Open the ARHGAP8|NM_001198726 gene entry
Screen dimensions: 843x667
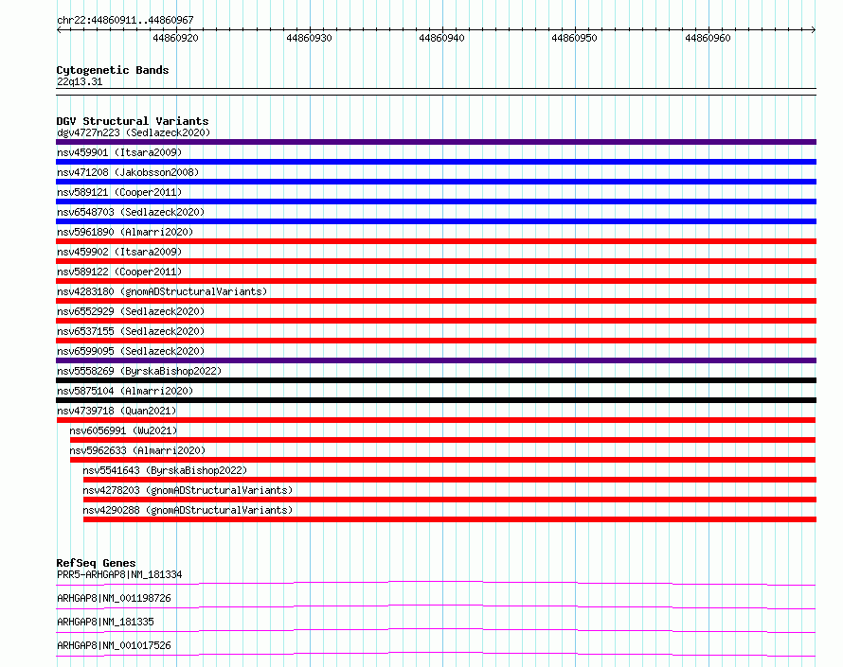click(x=114, y=598)
